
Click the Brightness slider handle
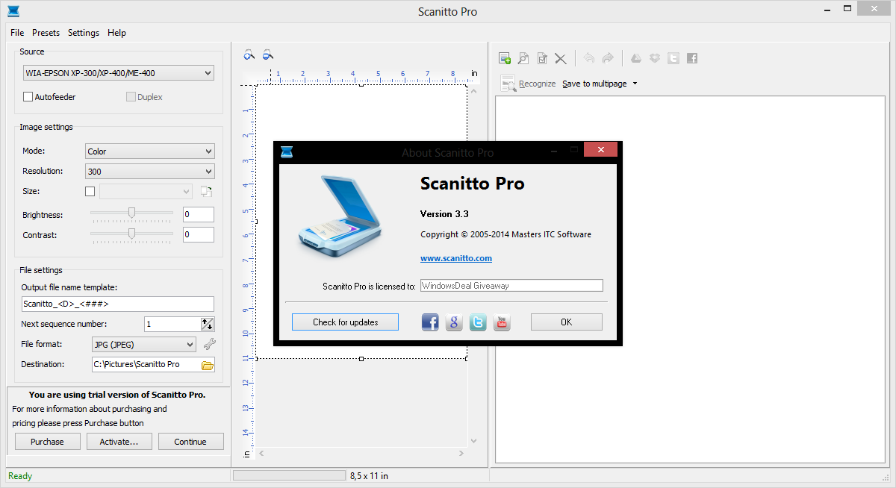[x=131, y=213]
